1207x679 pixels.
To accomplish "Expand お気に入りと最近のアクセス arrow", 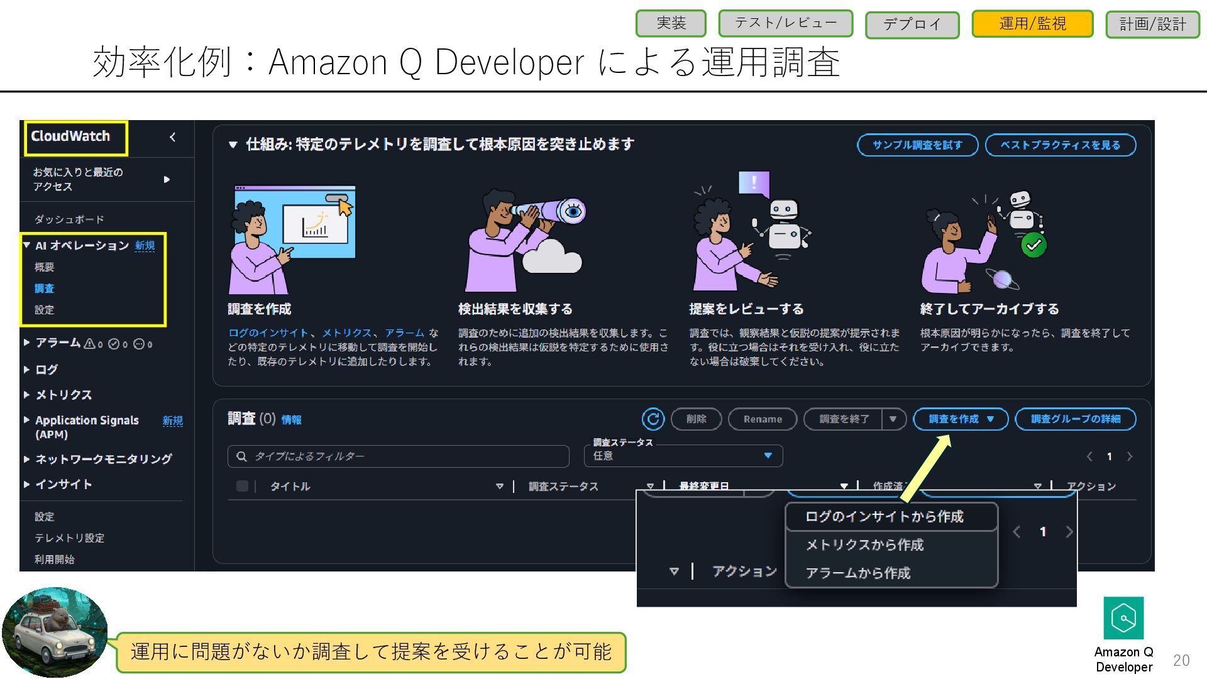I will click(x=167, y=180).
